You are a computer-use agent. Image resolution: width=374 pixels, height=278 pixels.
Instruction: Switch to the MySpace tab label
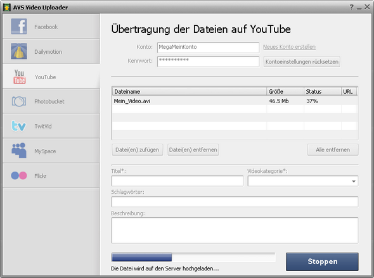[45, 151]
